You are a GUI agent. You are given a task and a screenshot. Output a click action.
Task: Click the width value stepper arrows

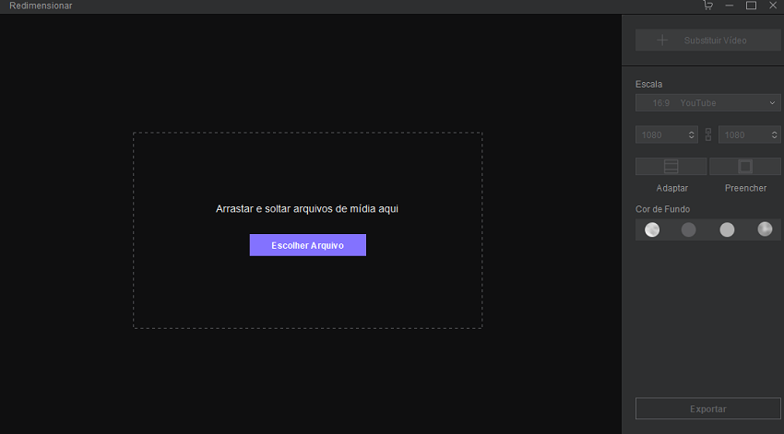click(x=693, y=135)
